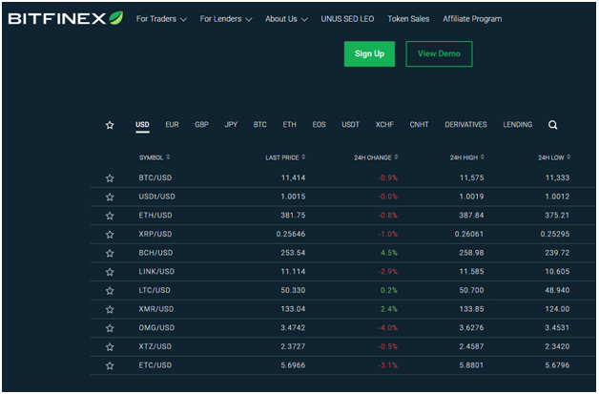Sort by 24H Change column
Viewport: 599px width, 394px height.
376,157
